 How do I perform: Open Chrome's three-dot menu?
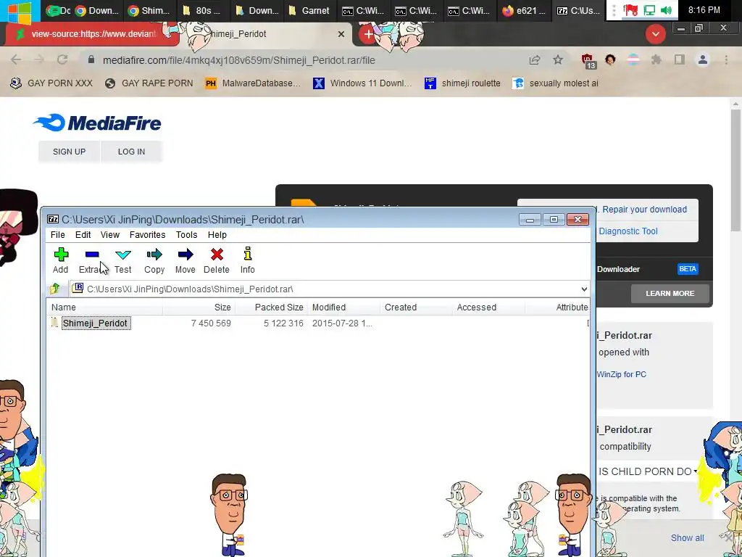(x=726, y=59)
